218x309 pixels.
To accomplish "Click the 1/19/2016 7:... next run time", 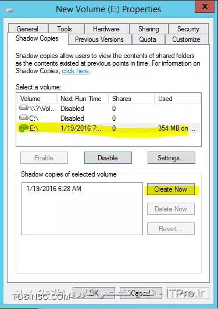I will click(x=81, y=128).
